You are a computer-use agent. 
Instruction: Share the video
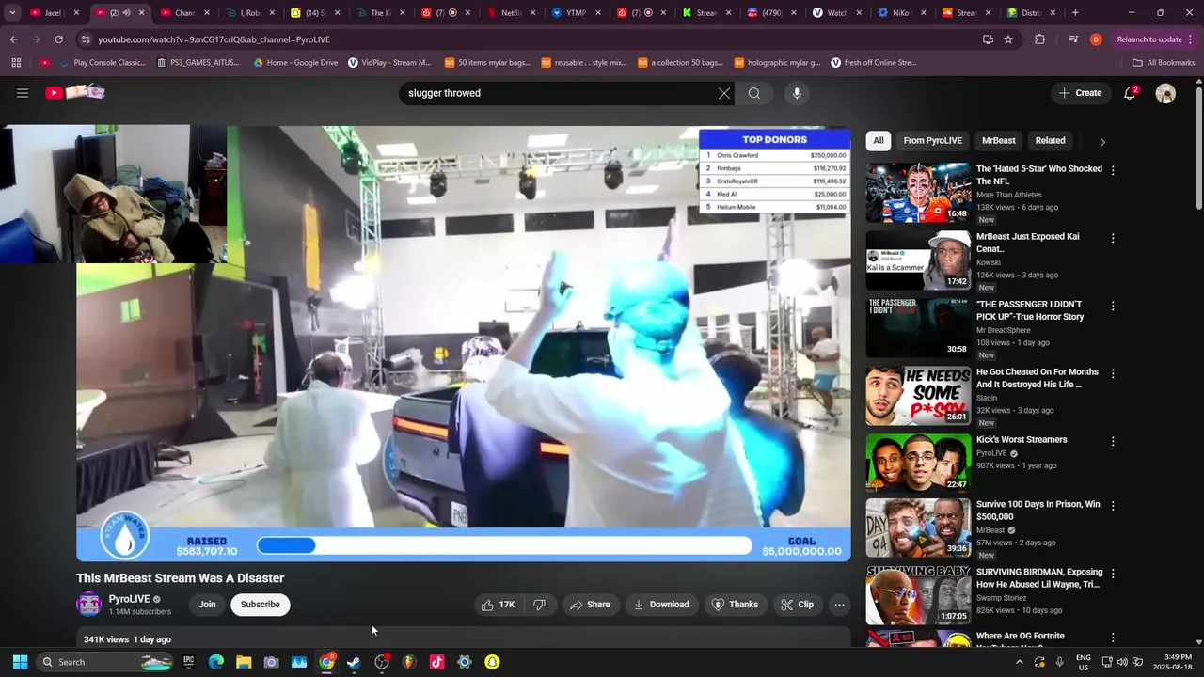pos(590,605)
